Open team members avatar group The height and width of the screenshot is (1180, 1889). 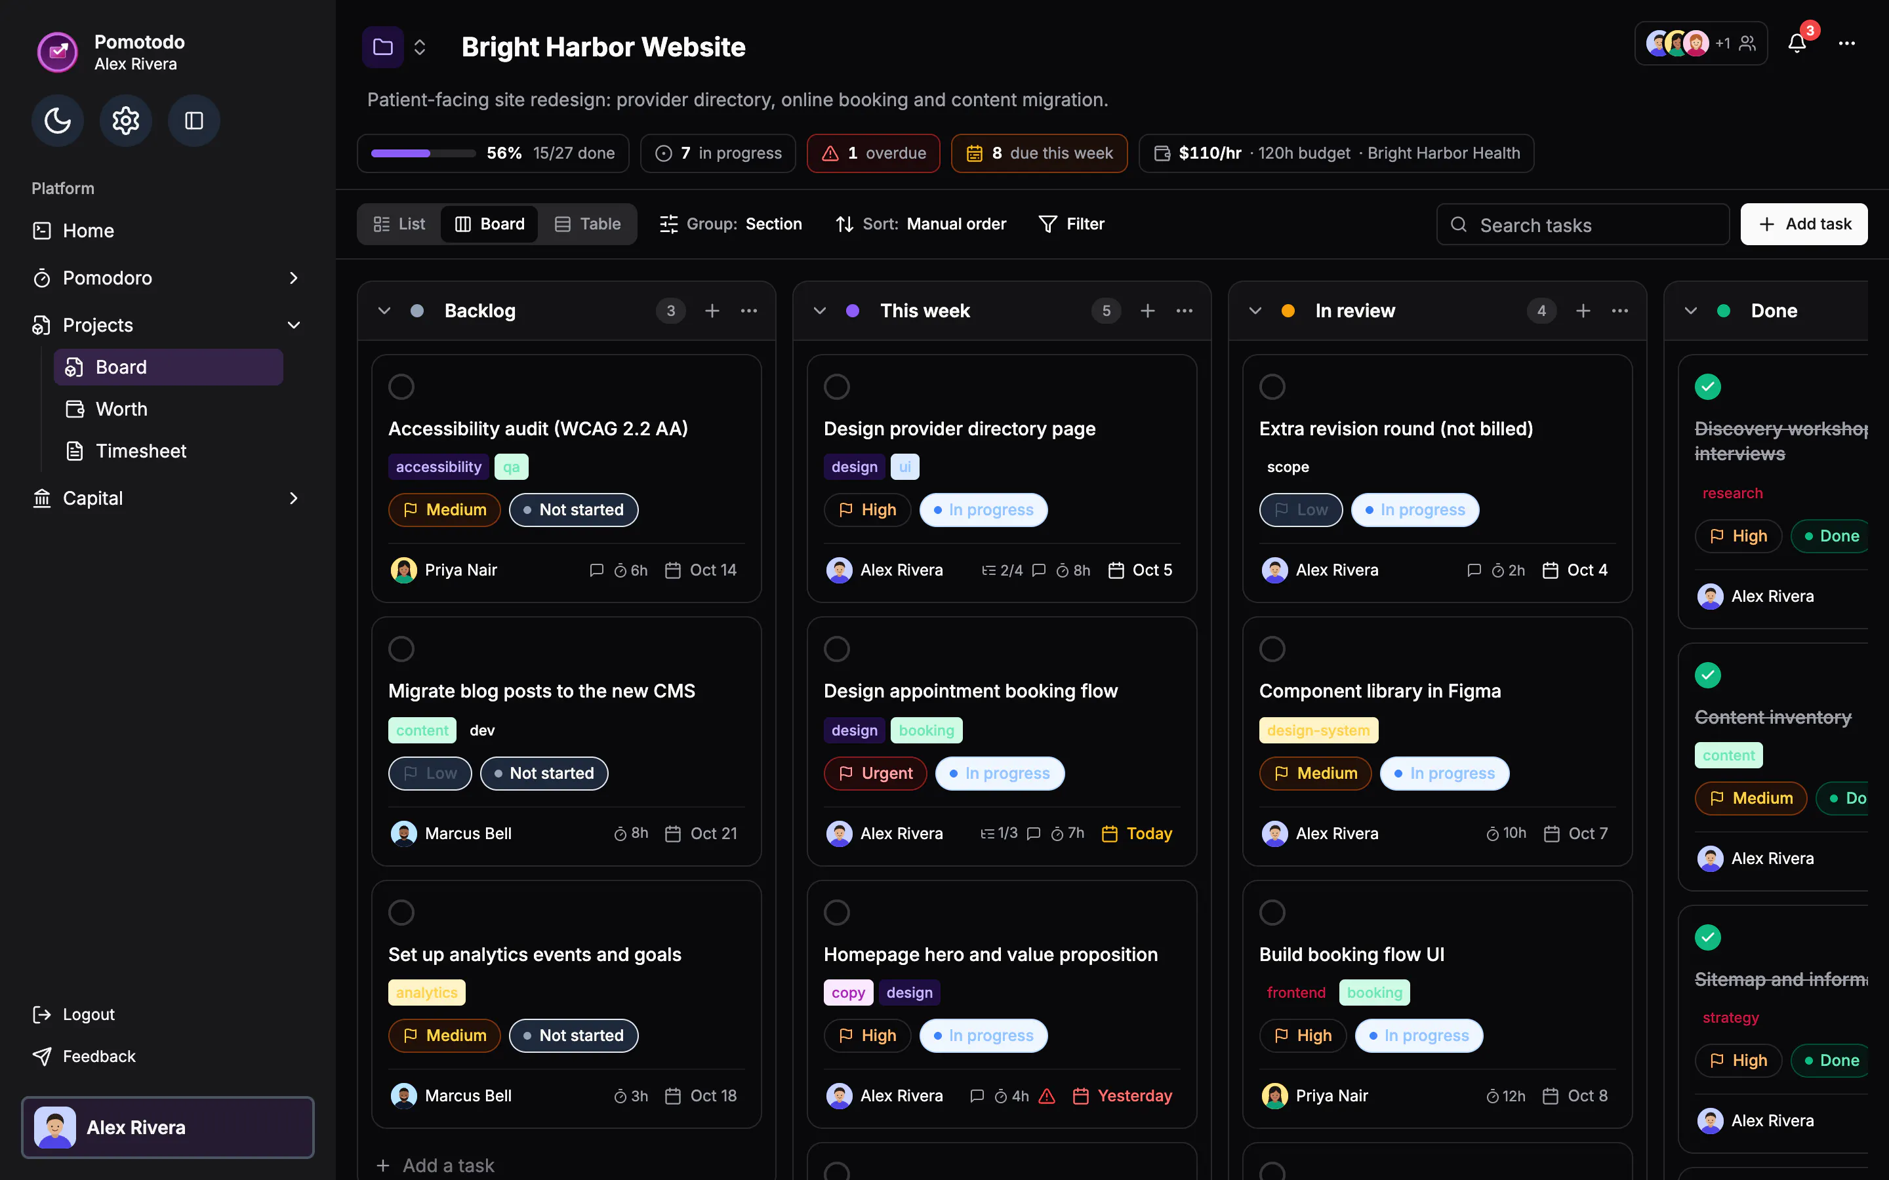coord(1701,44)
